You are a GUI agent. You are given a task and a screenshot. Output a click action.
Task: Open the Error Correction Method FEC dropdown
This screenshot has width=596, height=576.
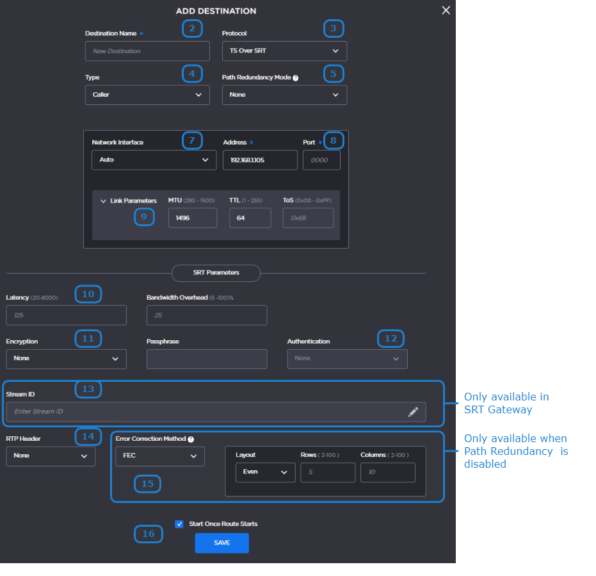[x=159, y=456]
